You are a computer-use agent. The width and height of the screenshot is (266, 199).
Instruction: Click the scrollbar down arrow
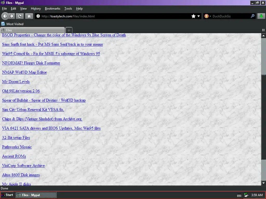tap(263, 183)
